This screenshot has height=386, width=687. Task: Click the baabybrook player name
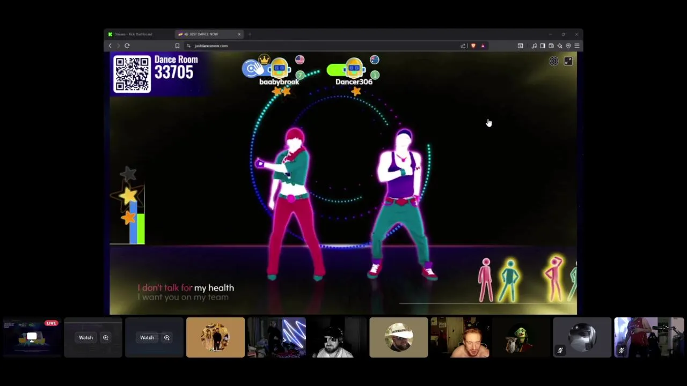279,81
